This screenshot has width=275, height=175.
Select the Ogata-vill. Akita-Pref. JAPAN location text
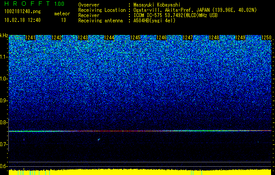(195, 10)
